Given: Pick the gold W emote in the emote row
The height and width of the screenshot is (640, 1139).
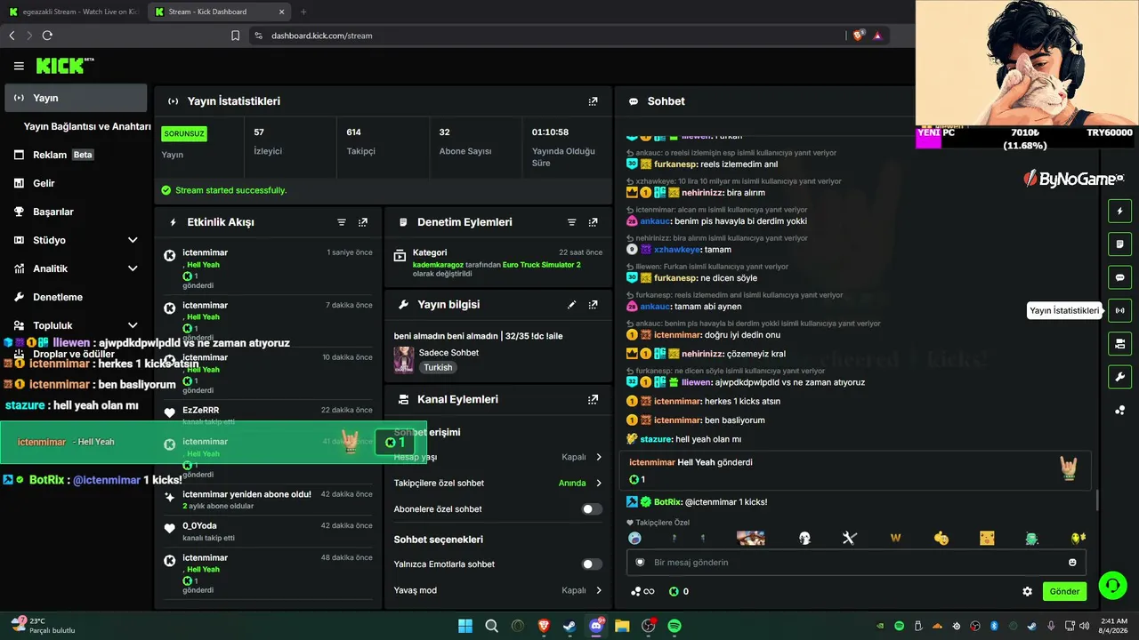Looking at the screenshot, I should point(895,538).
